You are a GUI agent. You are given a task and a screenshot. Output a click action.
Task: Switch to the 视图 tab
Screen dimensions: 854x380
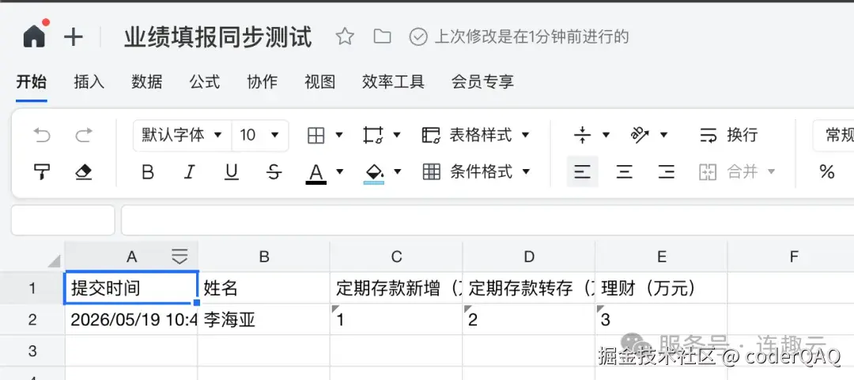[x=319, y=82]
